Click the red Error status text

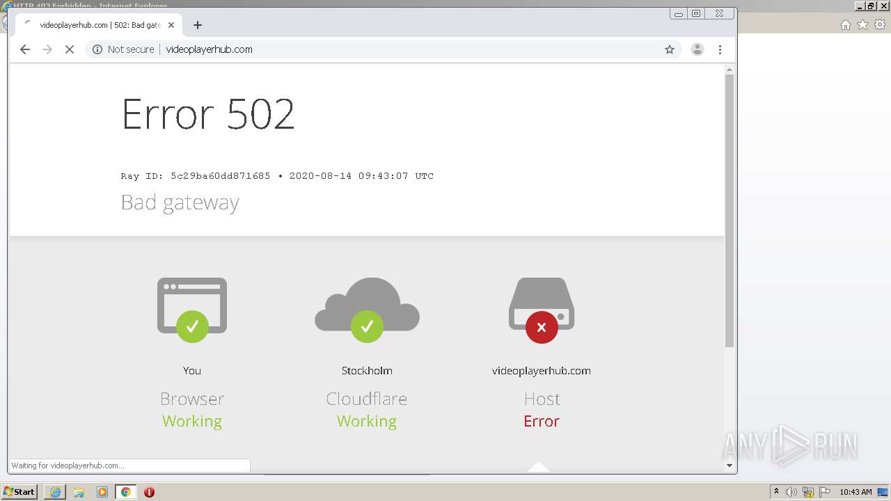(542, 421)
